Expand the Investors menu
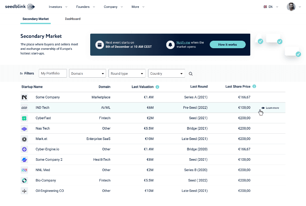Viewport: 306px width, 206px height. point(58,7)
